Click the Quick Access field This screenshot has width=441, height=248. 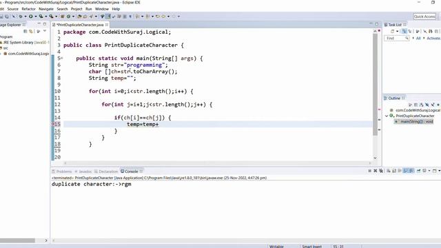424,17
